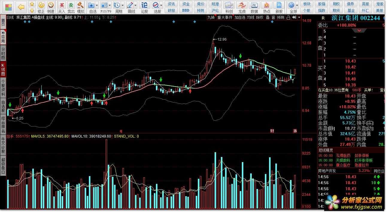387x212 pixels.
Task: Open the 自选 star folder icon
Action: pos(92,5)
